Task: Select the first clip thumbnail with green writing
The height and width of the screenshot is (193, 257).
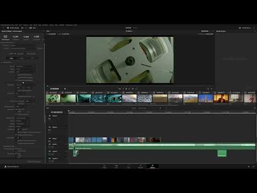Action: click(53, 99)
